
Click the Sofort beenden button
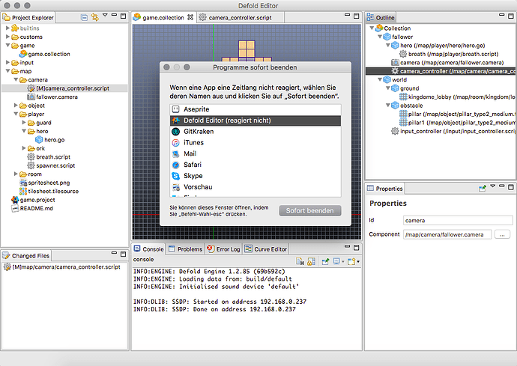pyautogui.click(x=310, y=211)
